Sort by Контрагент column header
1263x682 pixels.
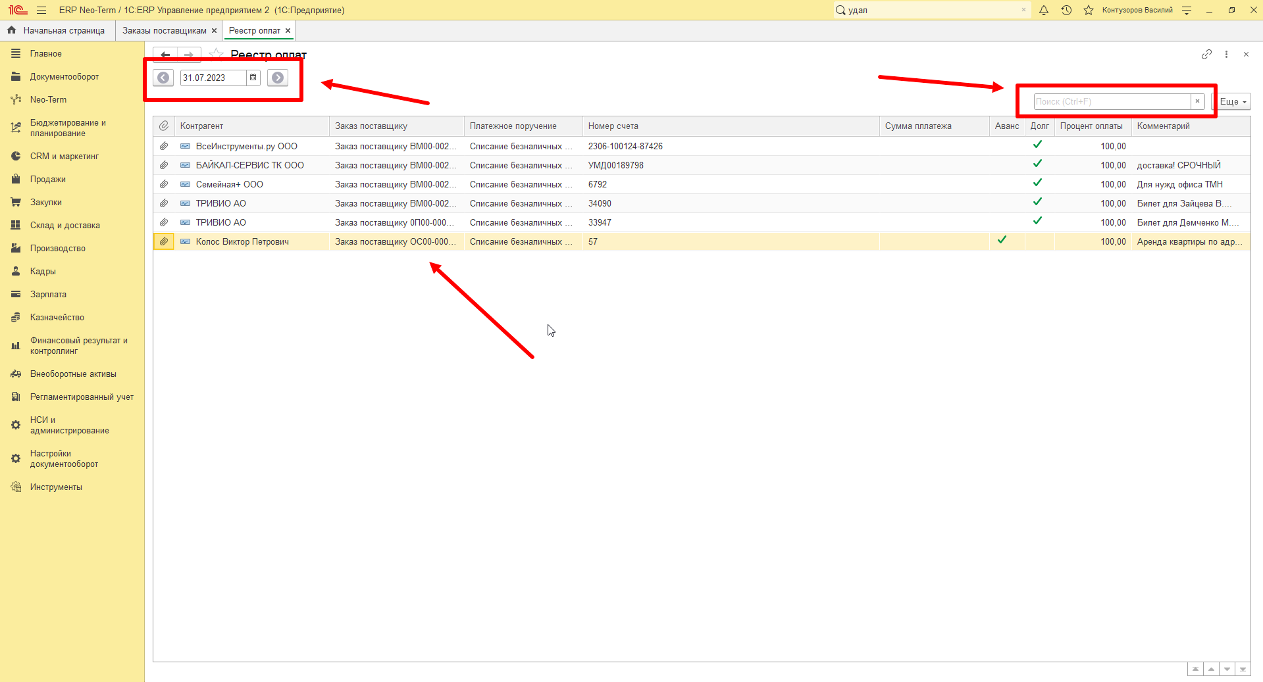(x=252, y=126)
